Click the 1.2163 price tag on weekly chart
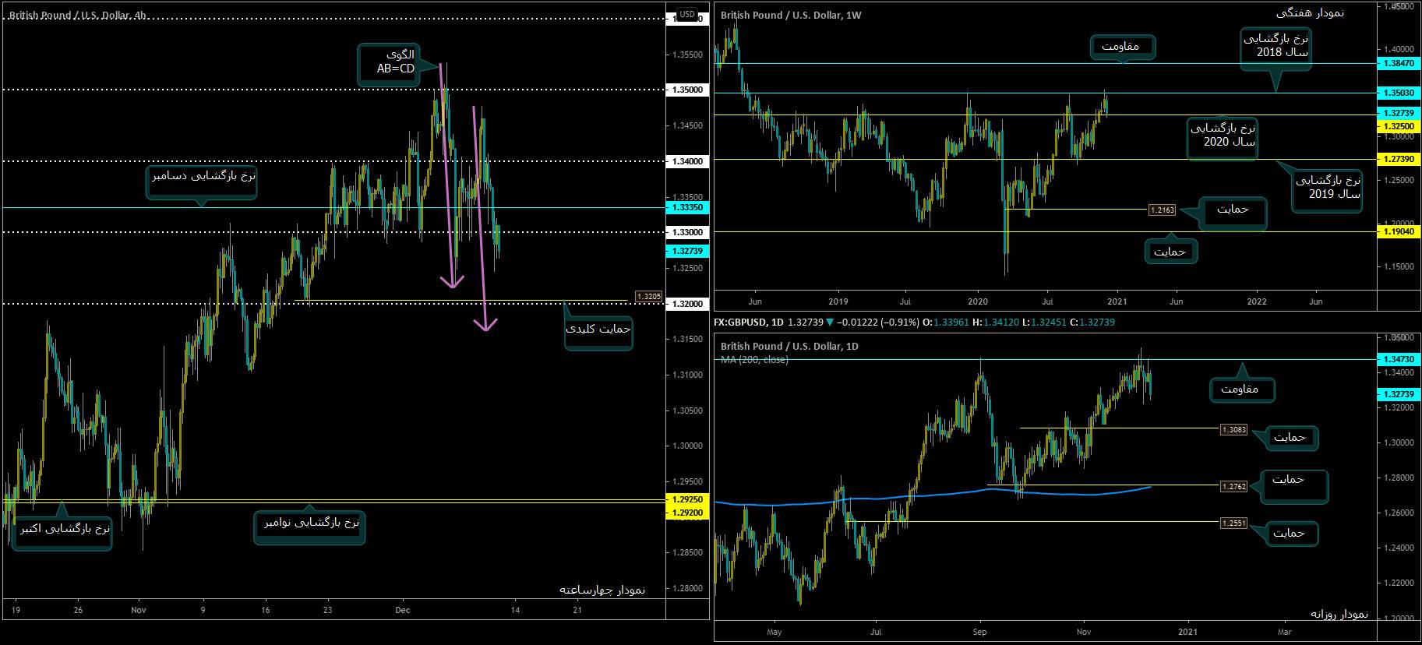This screenshot has width=1422, height=645. click(1162, 210)
